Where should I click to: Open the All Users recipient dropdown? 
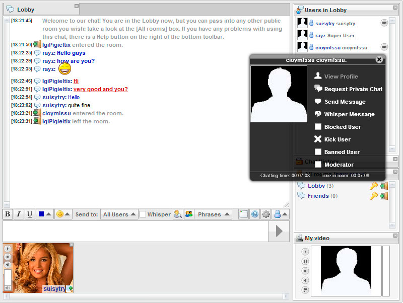point(119,214)
